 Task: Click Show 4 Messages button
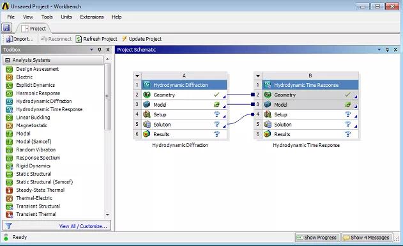pos(367,238)
